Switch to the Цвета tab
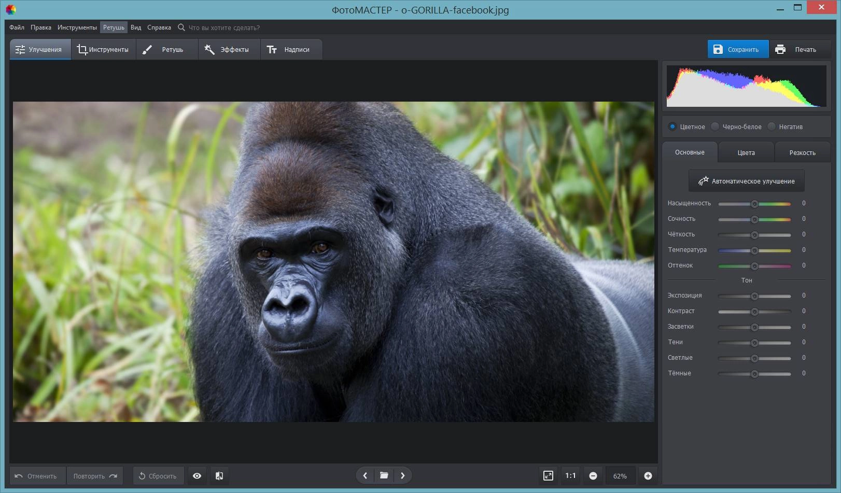841x493 pixels. [746, 152]
